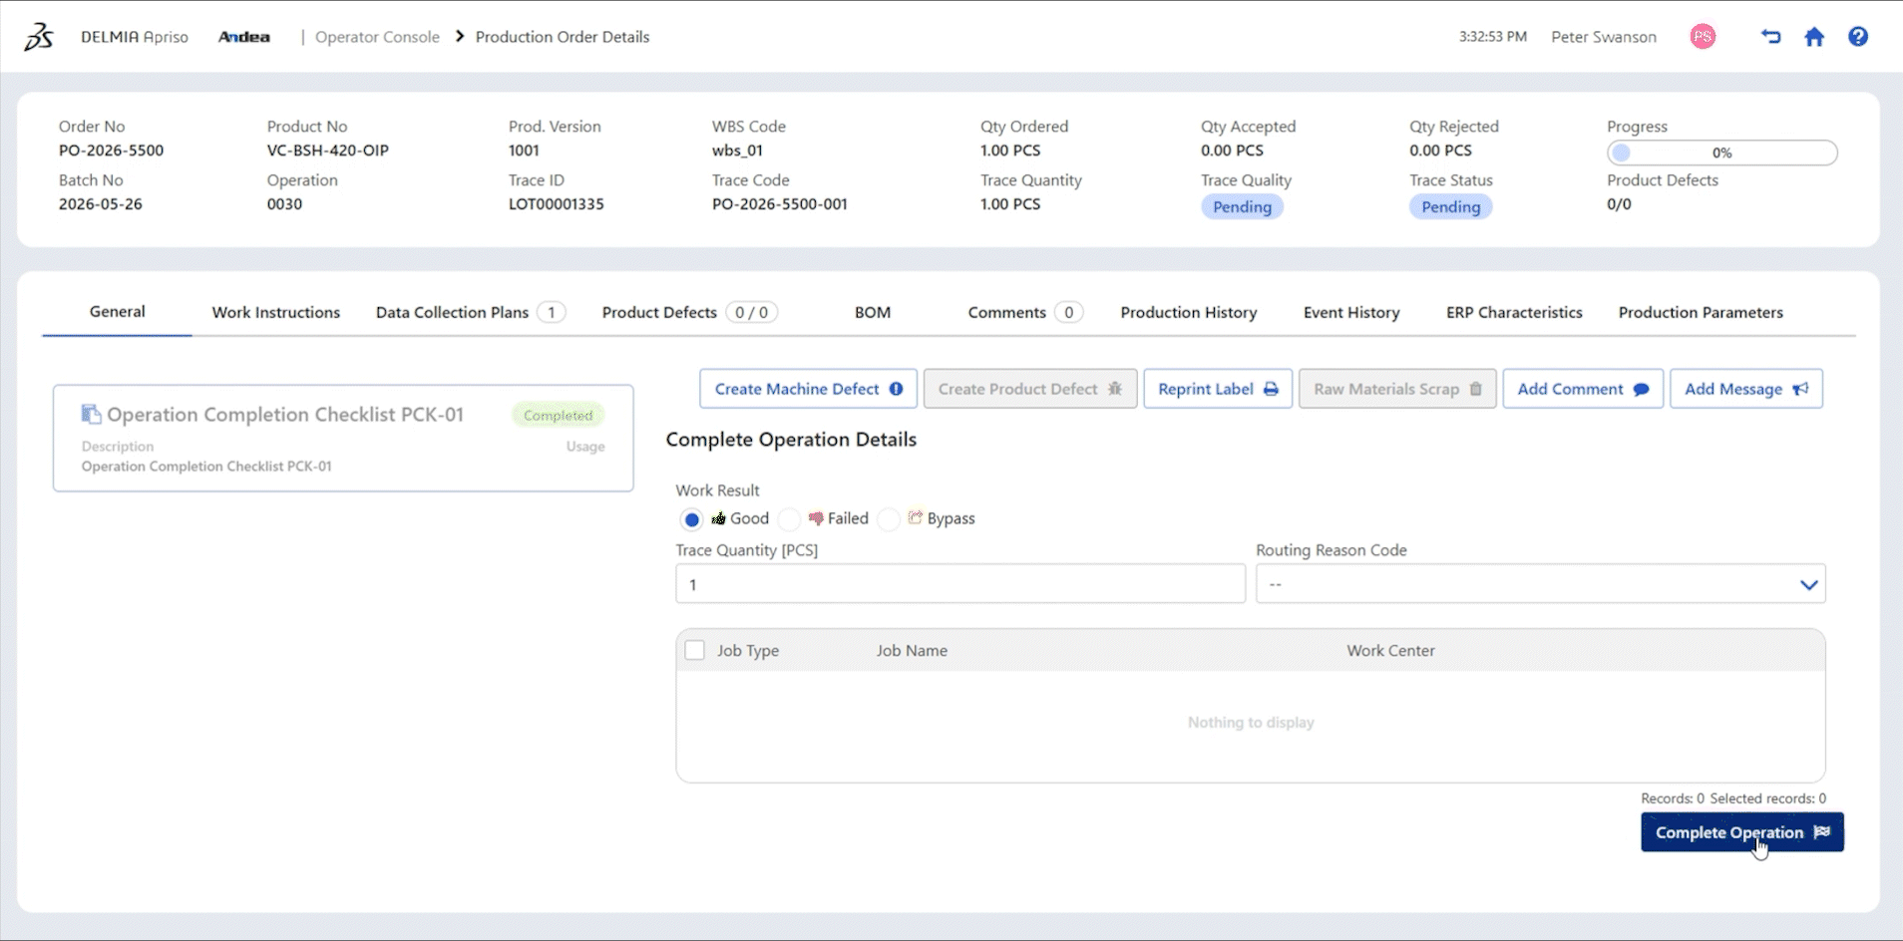Select the Good work result radio
1903x941 pixels.
(691, 519)
